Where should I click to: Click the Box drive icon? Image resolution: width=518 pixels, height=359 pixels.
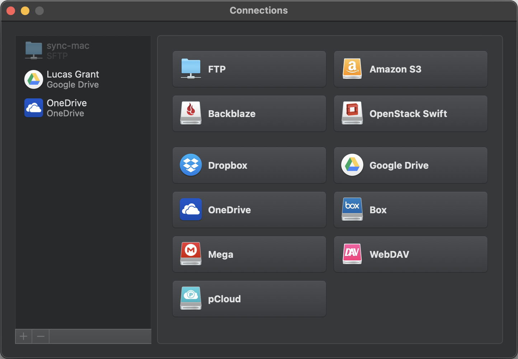point(352,210)
